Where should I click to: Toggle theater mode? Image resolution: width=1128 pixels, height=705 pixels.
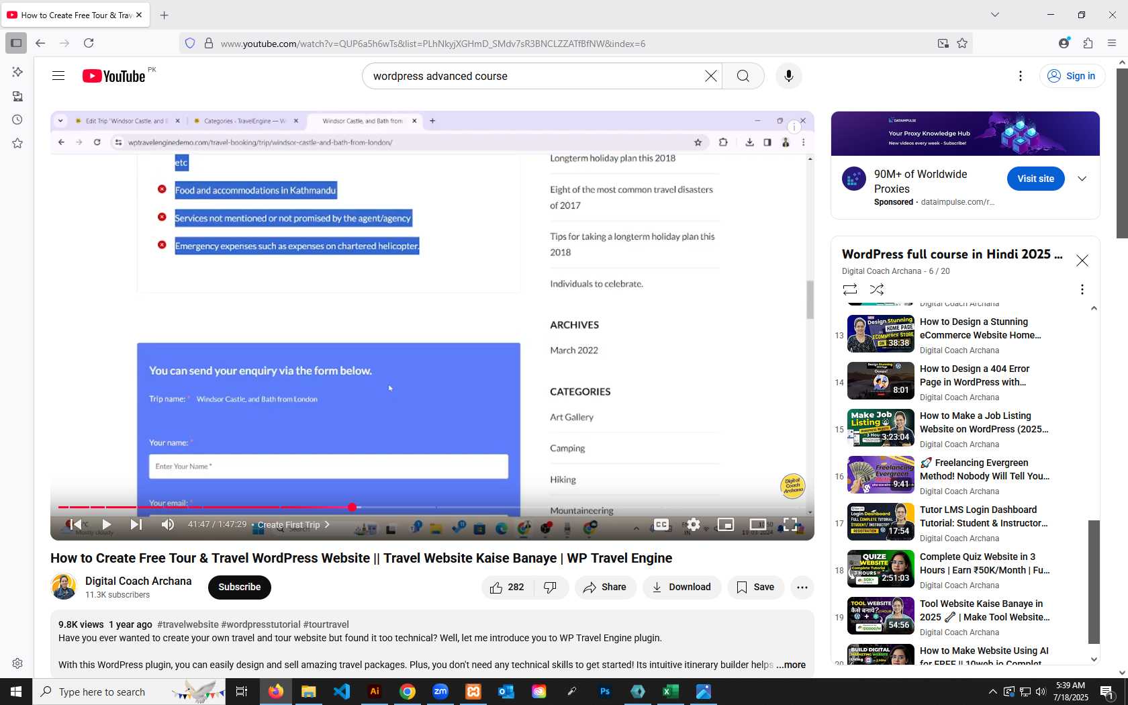pyautogui.click(x=758, y=524)
